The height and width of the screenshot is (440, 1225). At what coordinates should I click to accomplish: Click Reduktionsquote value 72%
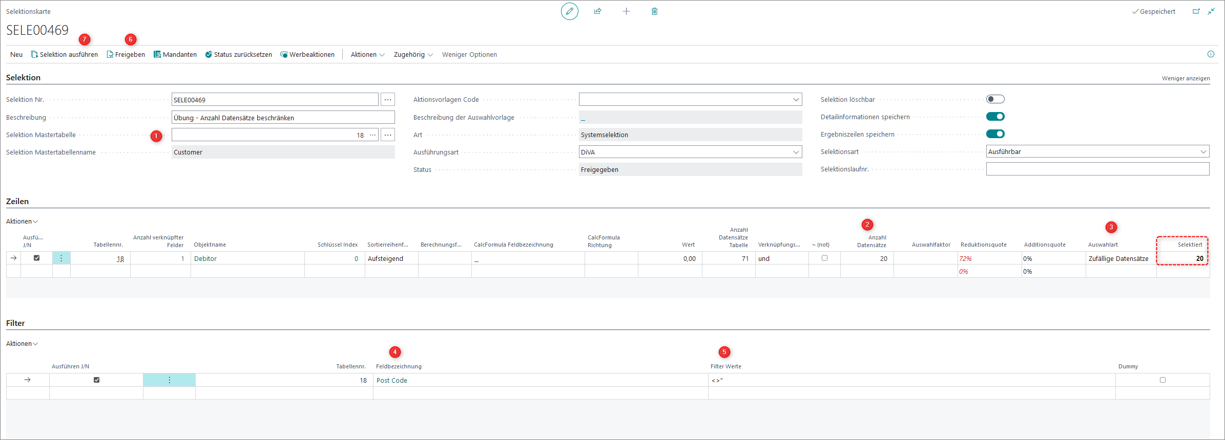[x=965, y=258]
